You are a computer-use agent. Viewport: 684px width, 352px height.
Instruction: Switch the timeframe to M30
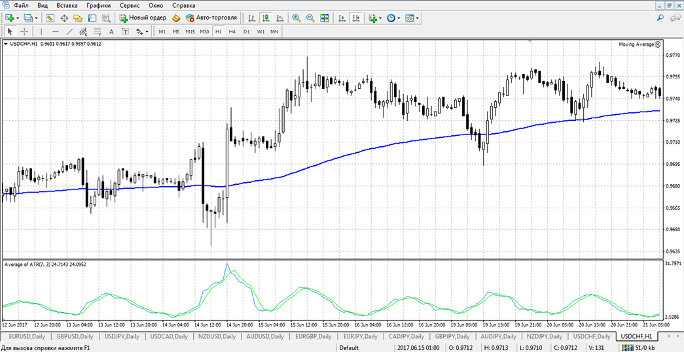coord(204,32)
